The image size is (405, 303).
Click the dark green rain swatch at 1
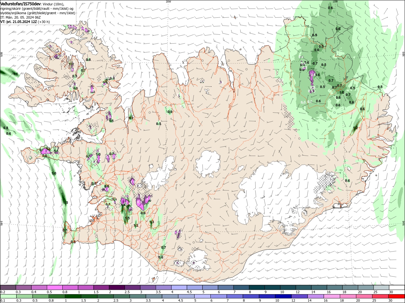coord(73,296)
